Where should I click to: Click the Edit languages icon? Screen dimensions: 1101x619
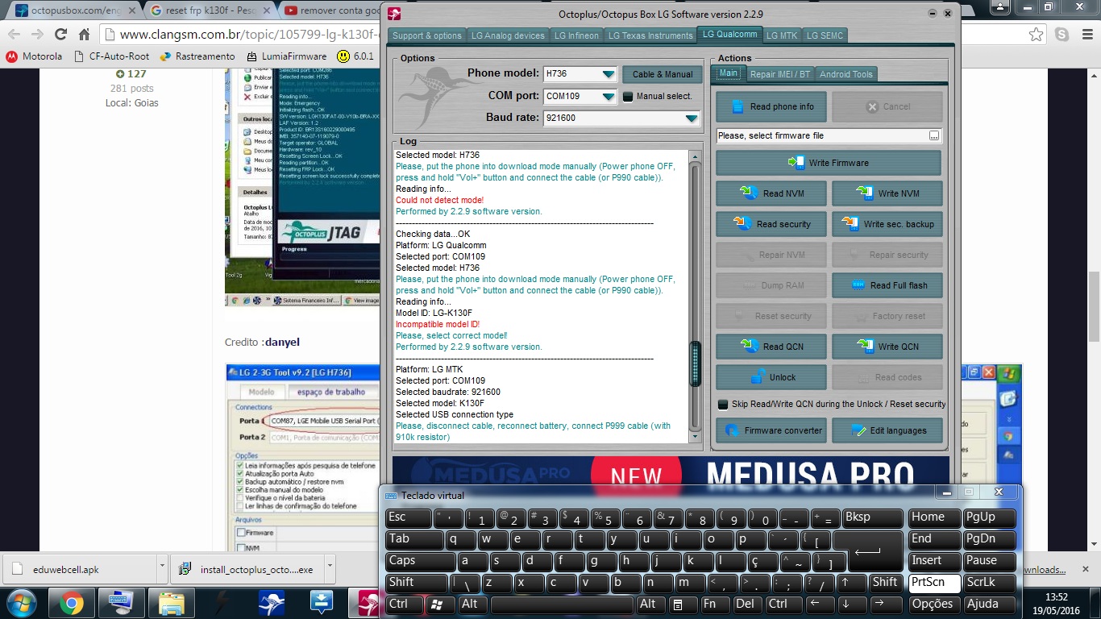click(858, 430)
